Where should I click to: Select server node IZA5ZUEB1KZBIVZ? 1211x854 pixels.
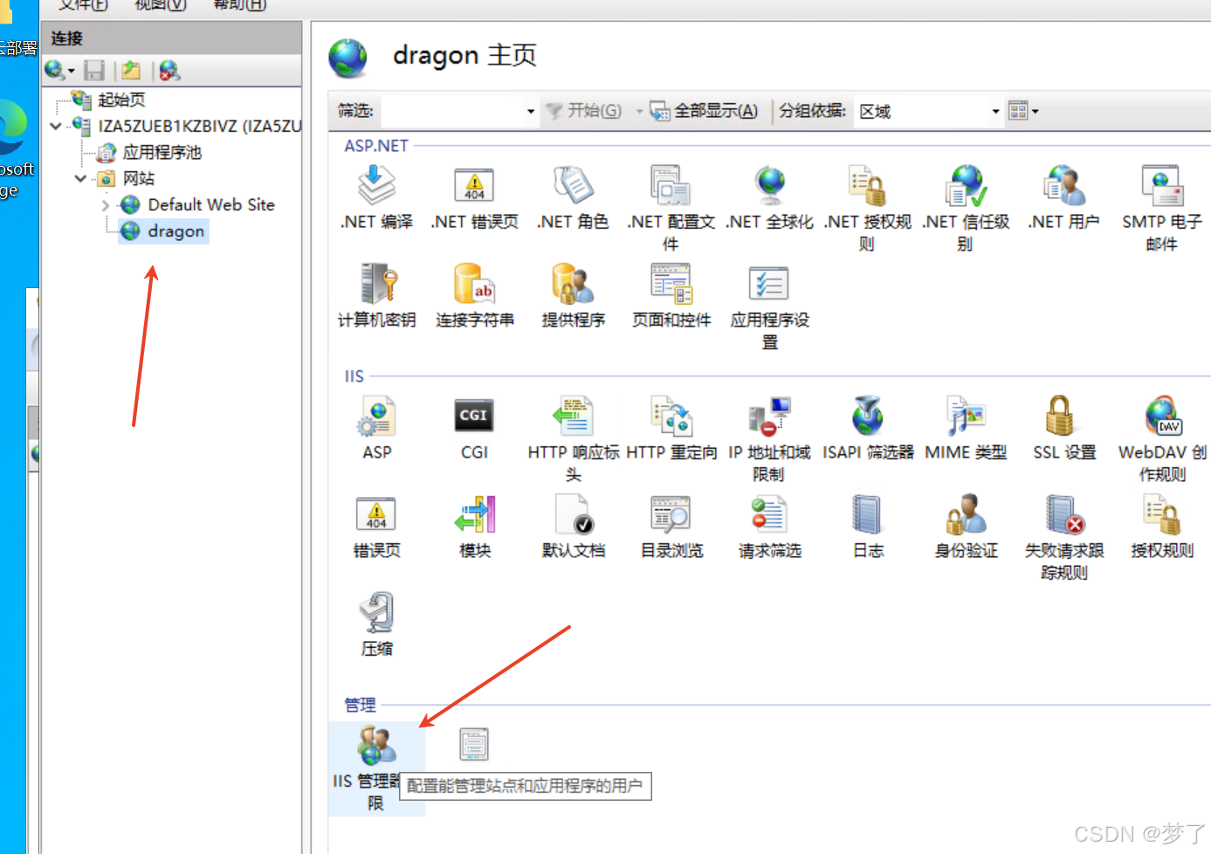(x=199, y=126)
